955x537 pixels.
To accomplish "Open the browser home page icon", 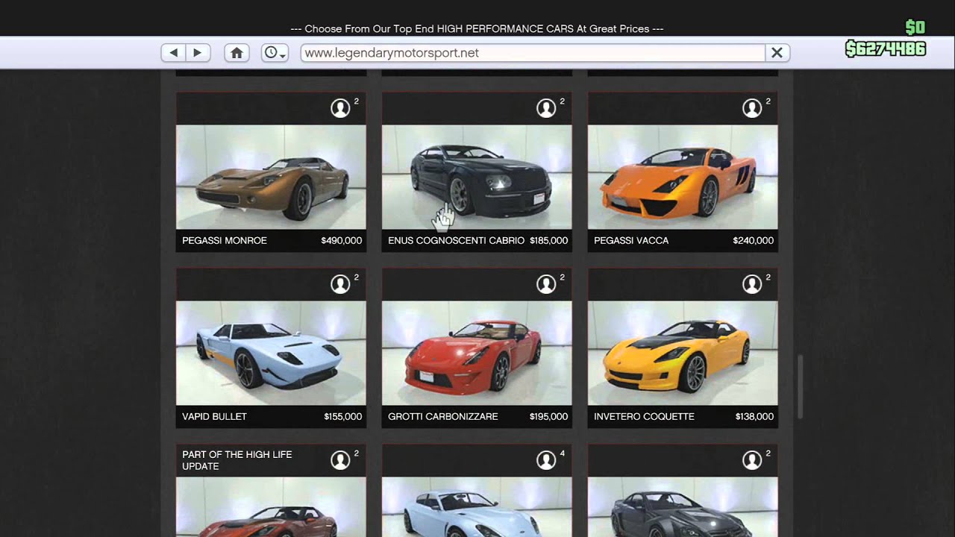I will pyautogui.click(x=237, y=53).
